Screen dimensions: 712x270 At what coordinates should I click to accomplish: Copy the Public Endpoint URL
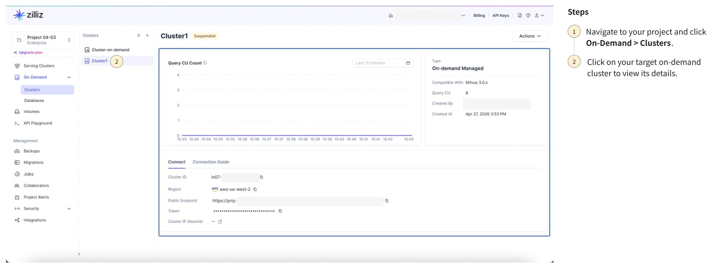(x=387, y=201)
